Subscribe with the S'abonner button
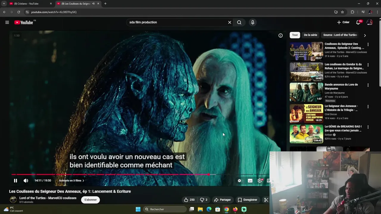Image resolution: width=381 pixels, height=214 pixels. pyautogui.click(x=90, y=200)
